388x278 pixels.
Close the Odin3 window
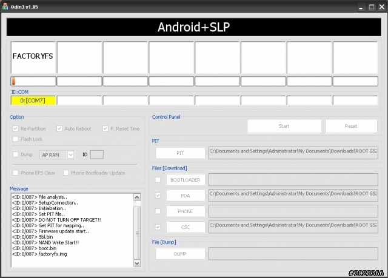(x=382, y=7)
